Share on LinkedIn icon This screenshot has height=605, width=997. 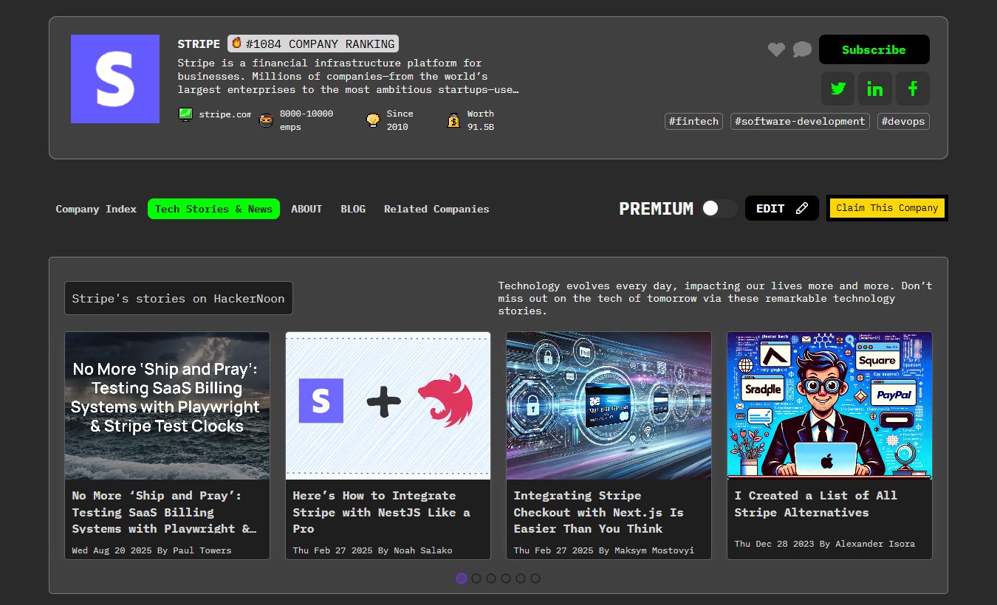[875, 89]
